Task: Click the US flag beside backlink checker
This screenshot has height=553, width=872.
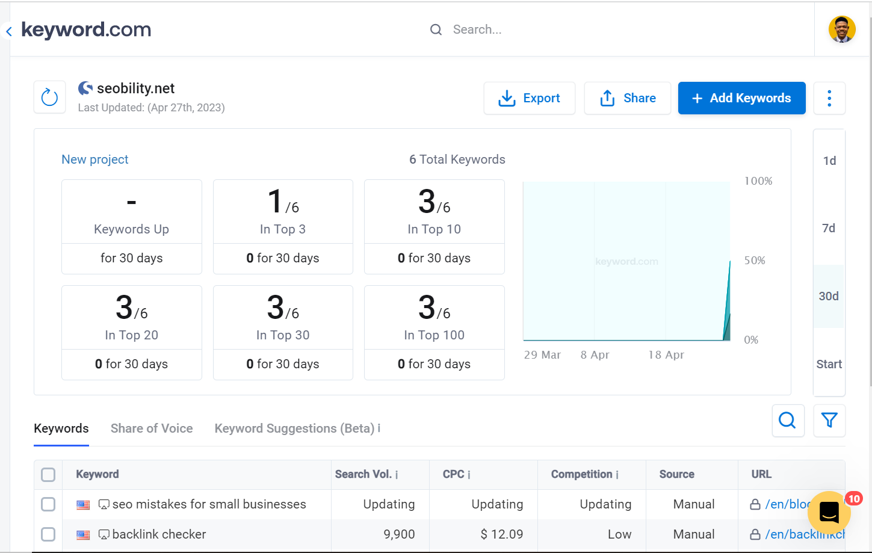Action: (83, 534)
